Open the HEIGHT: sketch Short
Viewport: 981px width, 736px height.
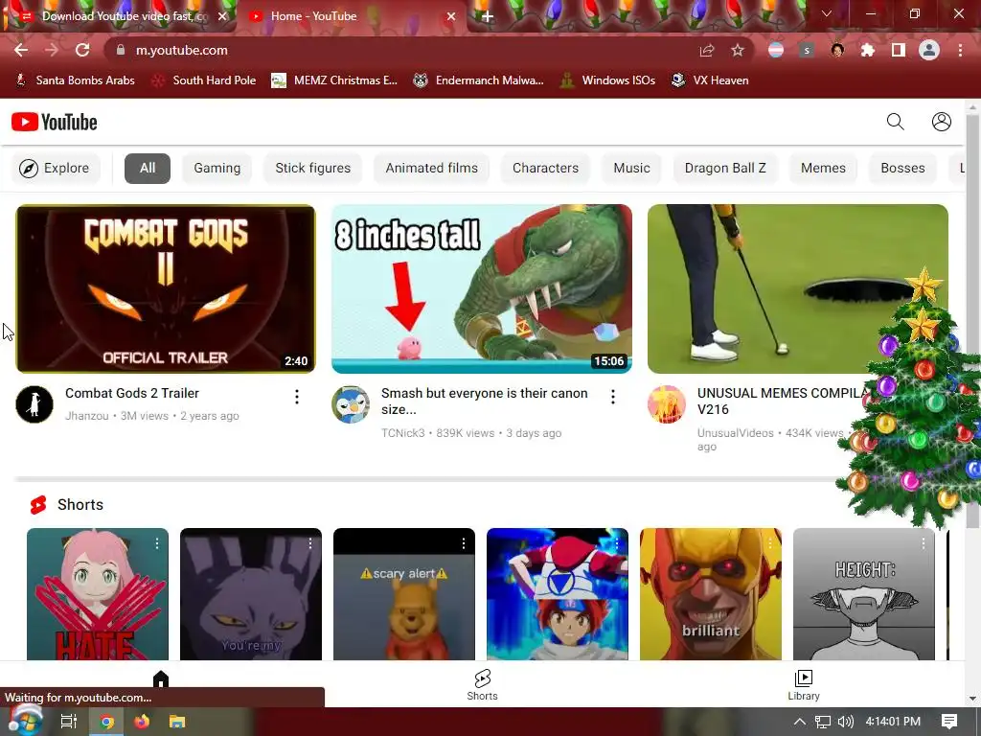click(864, 594)
